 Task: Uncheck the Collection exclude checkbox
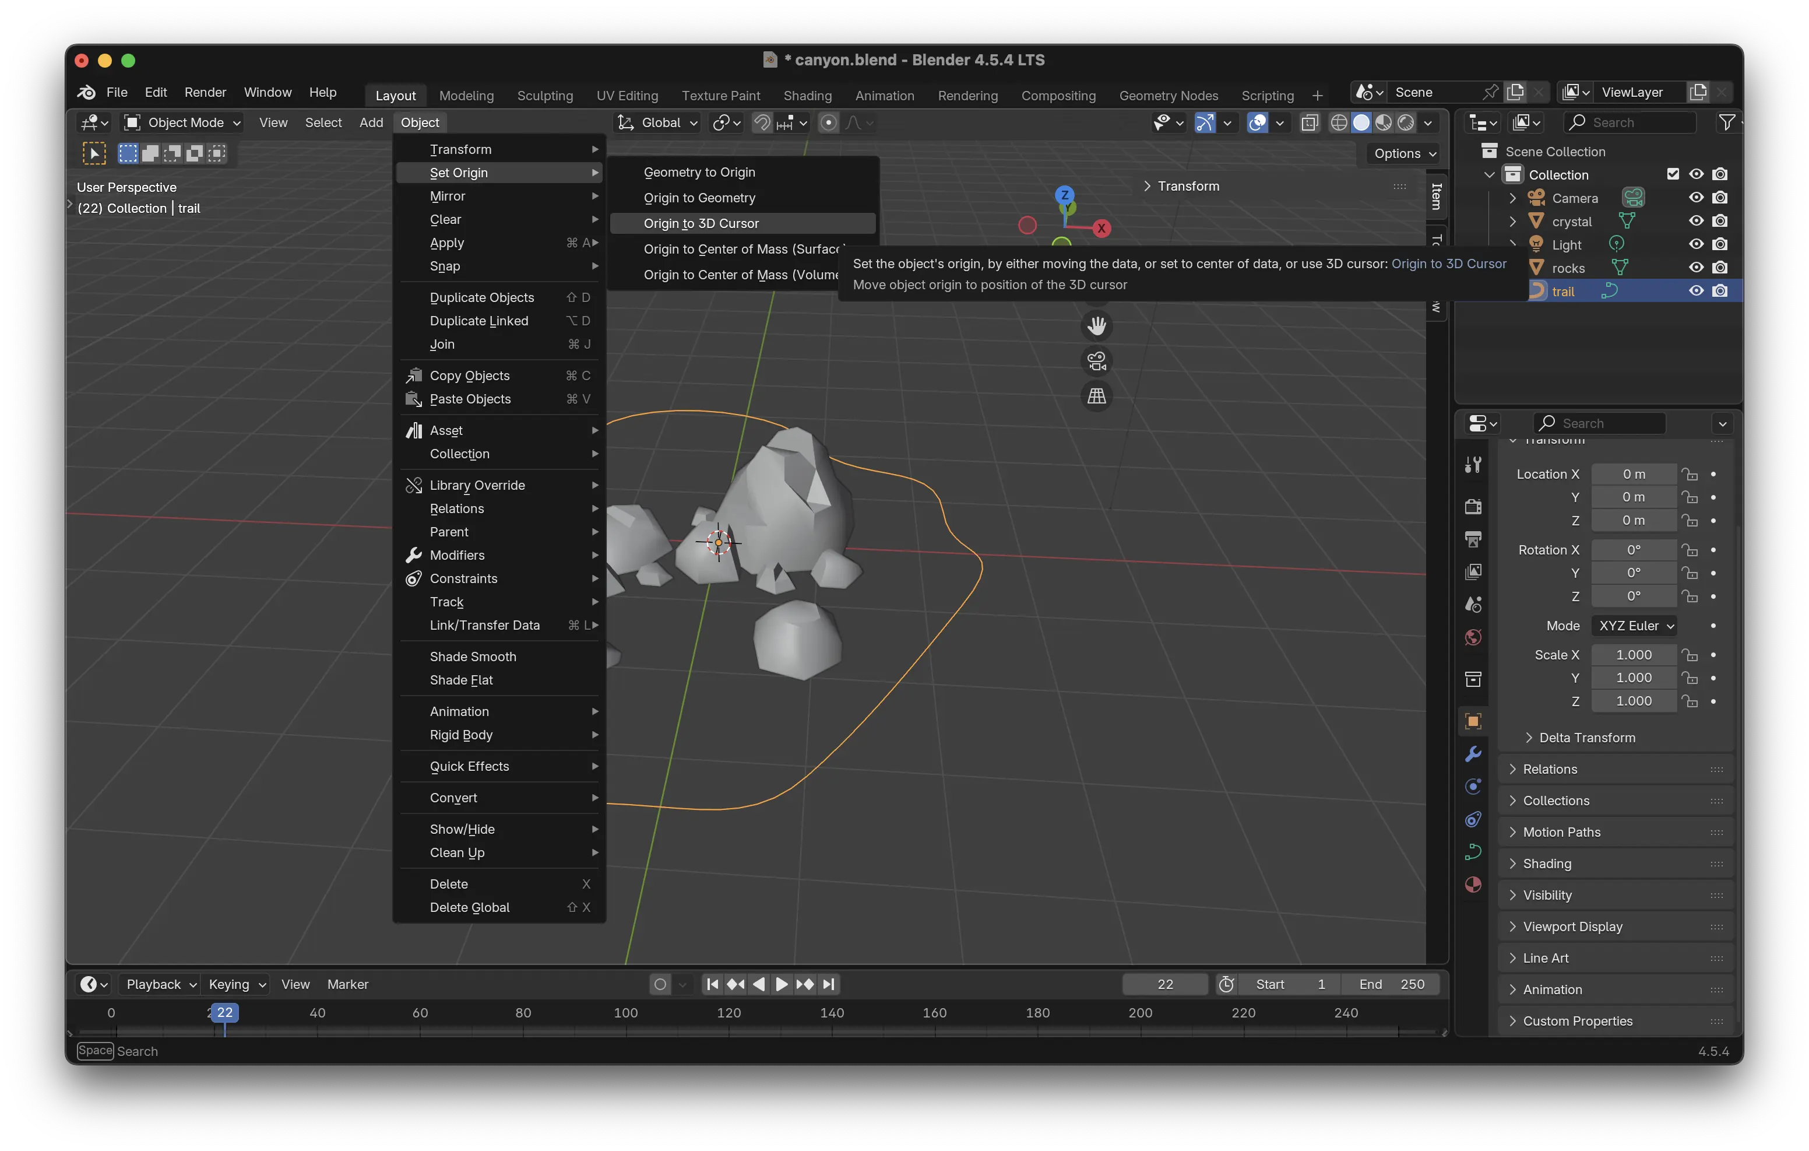click(x=1672, y=174)
